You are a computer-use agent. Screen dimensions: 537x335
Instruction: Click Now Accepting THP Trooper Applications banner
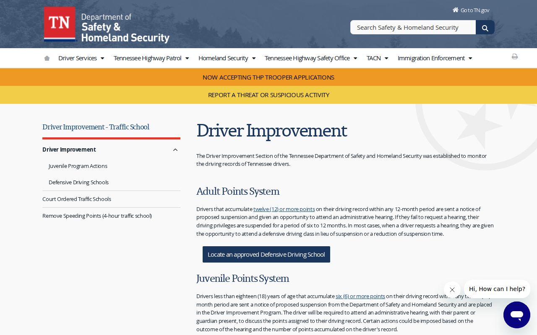tap(268, 77)
